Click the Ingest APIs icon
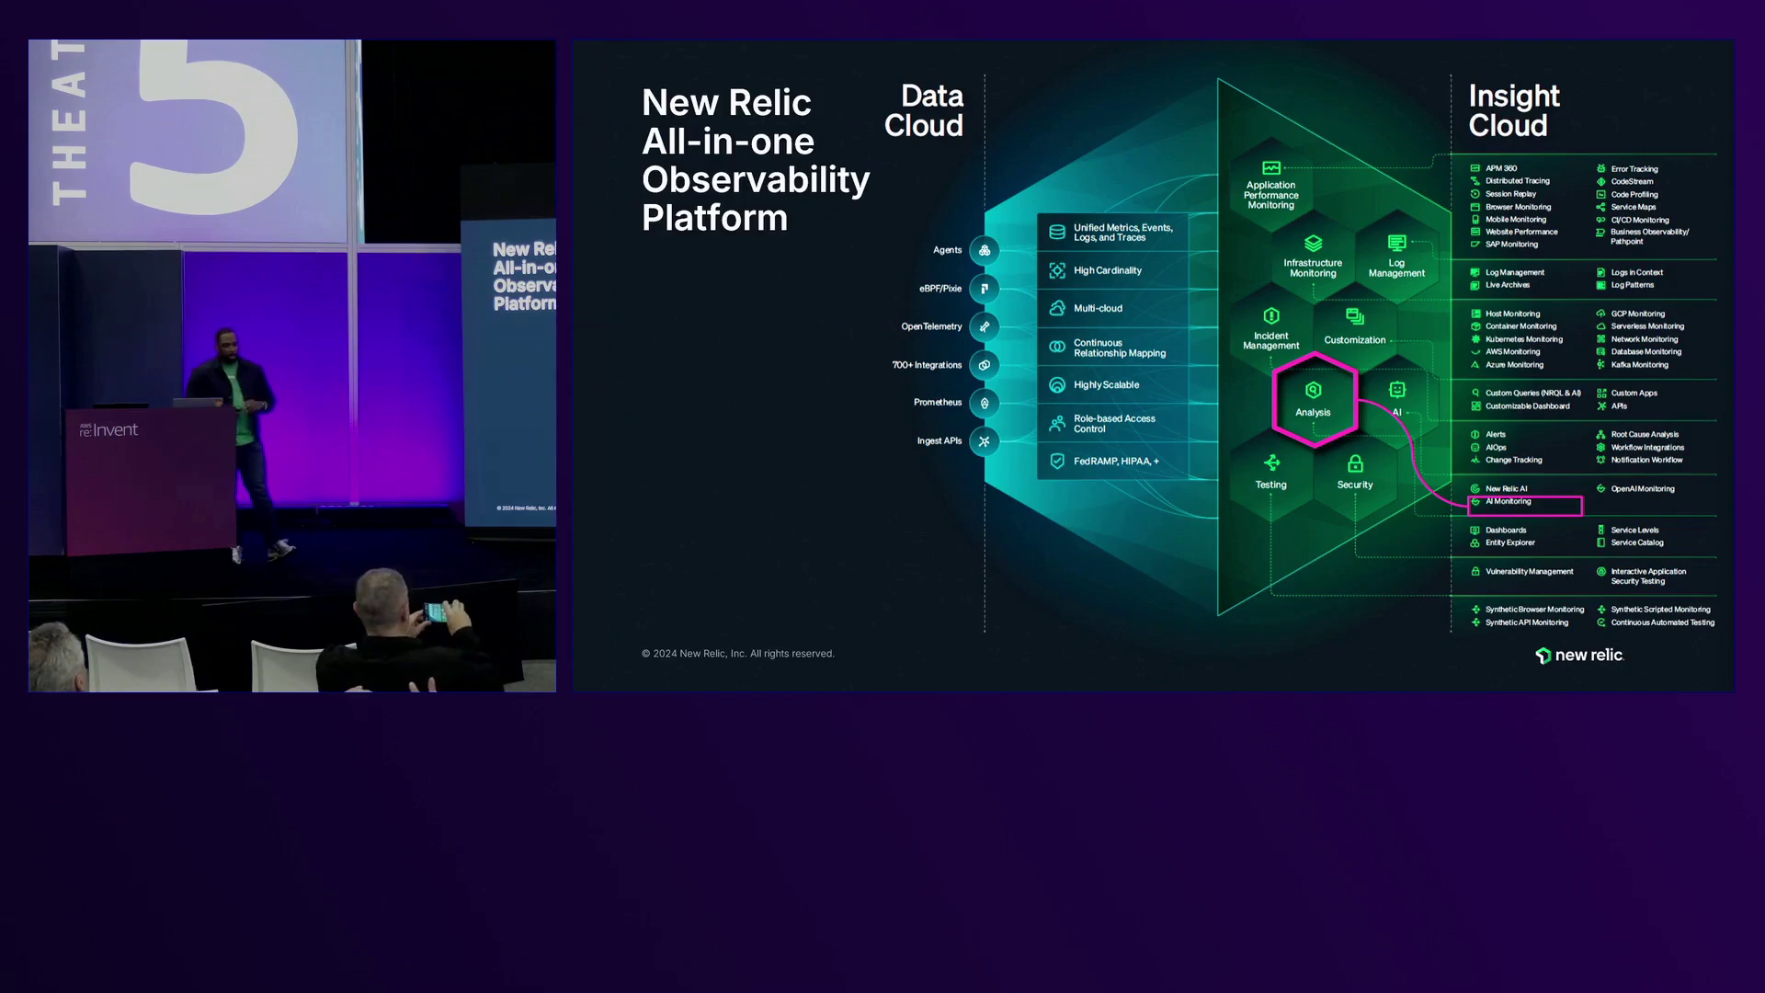 [x=984, y=441]
